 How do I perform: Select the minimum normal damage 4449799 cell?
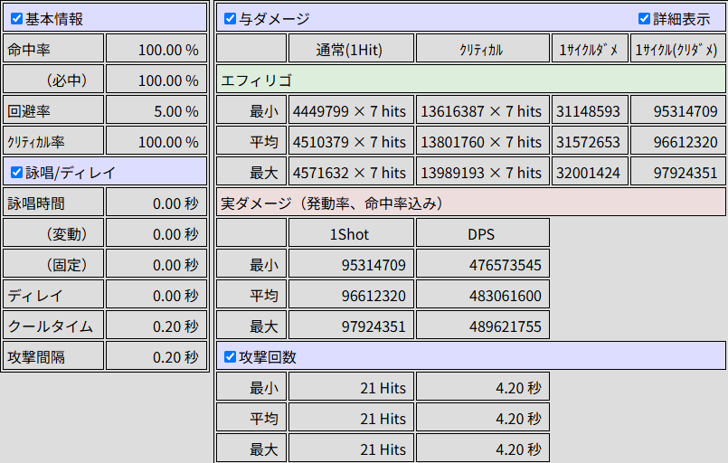pyautogui.click(x=351, y=110)
